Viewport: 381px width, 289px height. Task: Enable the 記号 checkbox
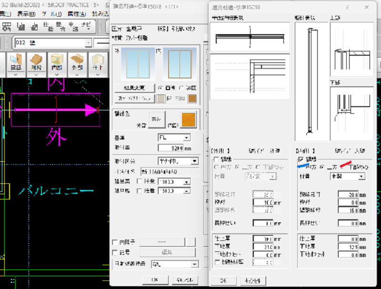(x=115, y=252)
